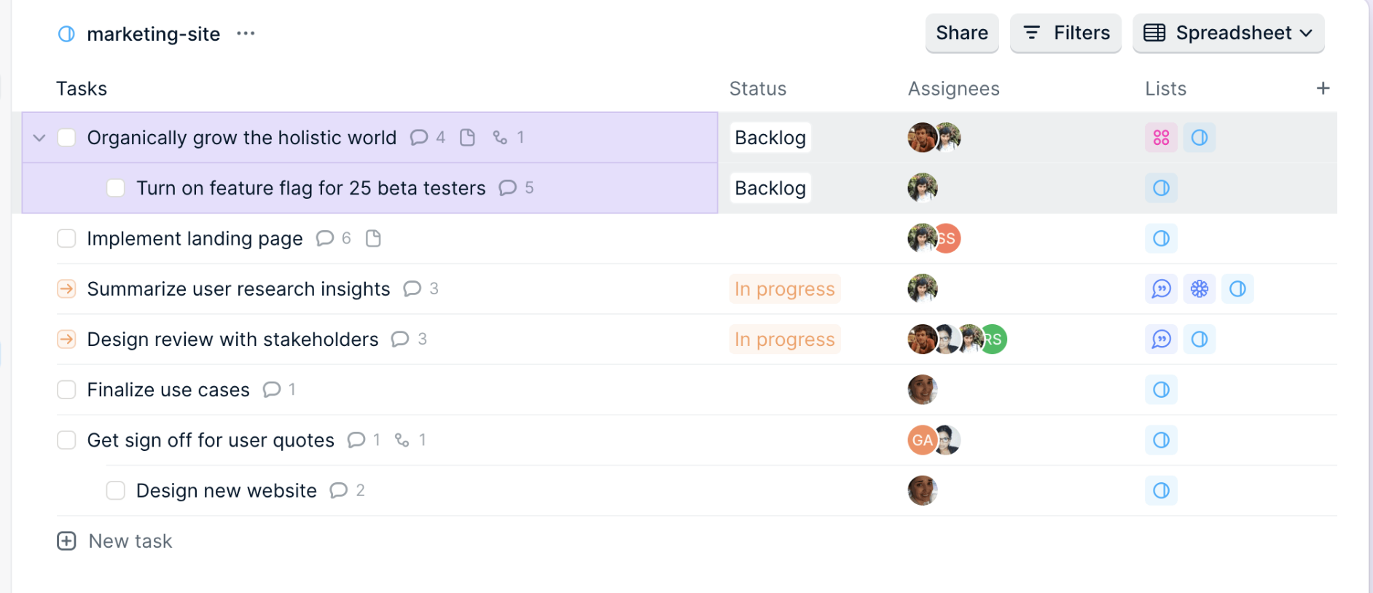Open comments on Organically grow the holistic world
This screenshot has width=1373, height=593.
click(419, 138)
